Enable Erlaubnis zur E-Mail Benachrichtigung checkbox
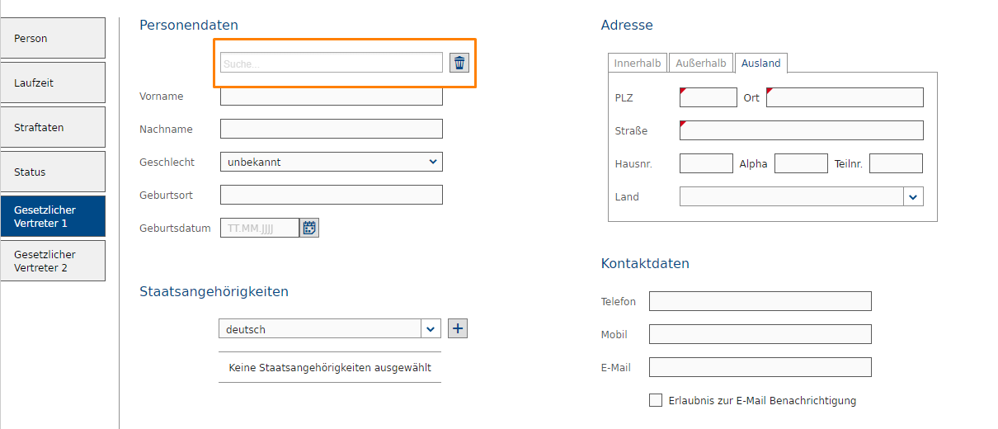 [x=656, y=400]
